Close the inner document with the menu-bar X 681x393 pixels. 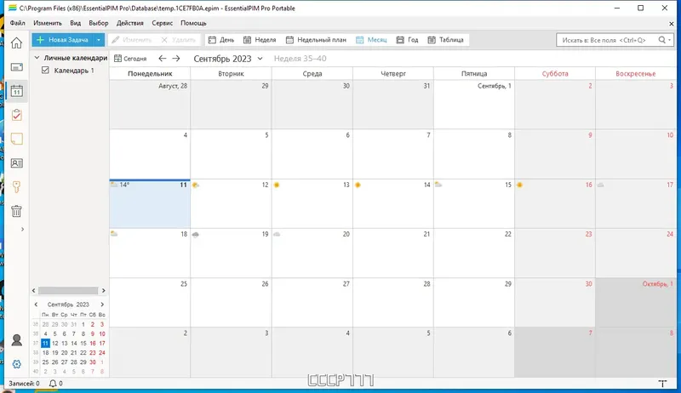click(672, 24)
